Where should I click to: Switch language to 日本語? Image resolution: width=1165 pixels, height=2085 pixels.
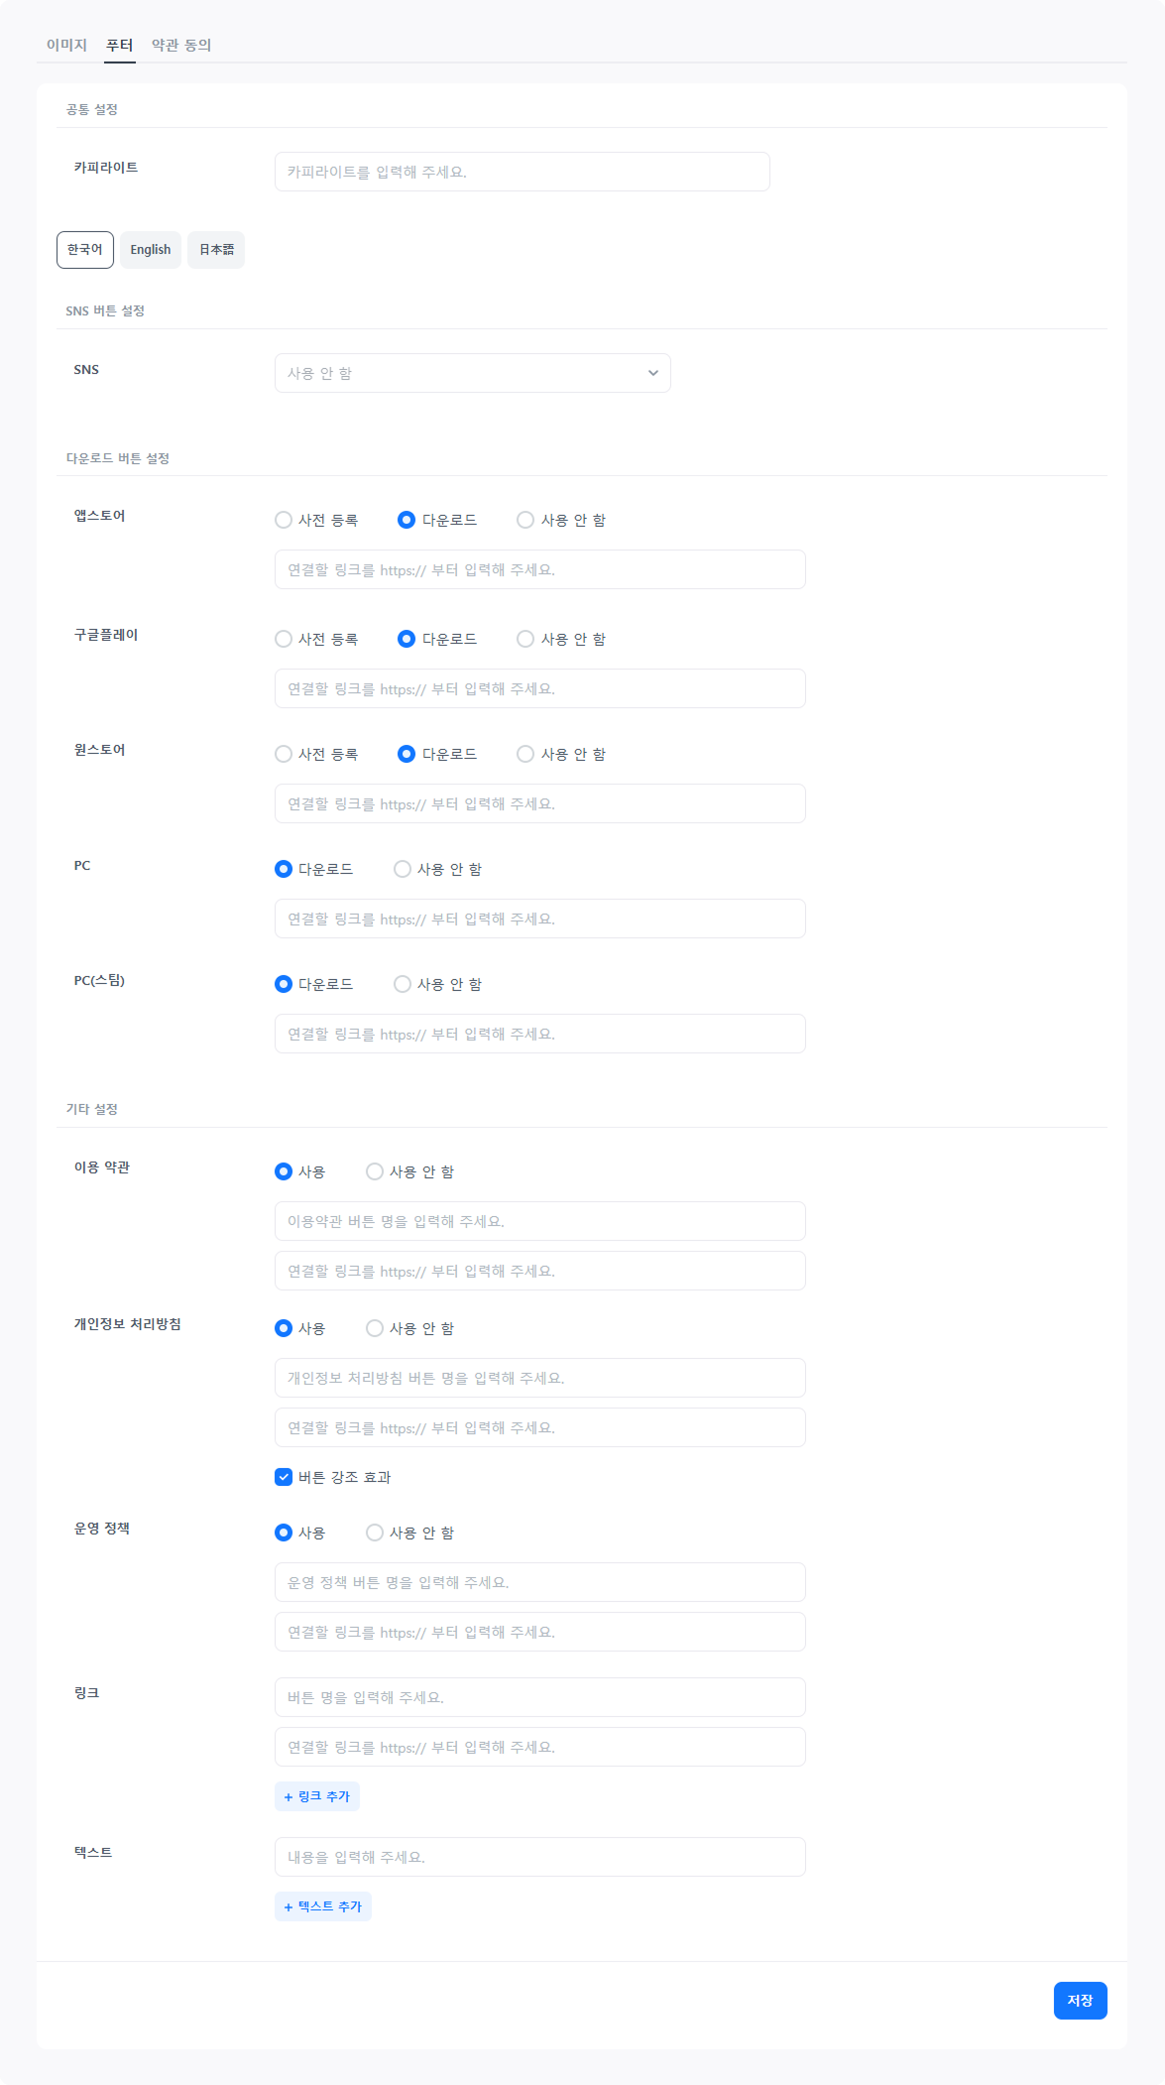click(216, 250)
